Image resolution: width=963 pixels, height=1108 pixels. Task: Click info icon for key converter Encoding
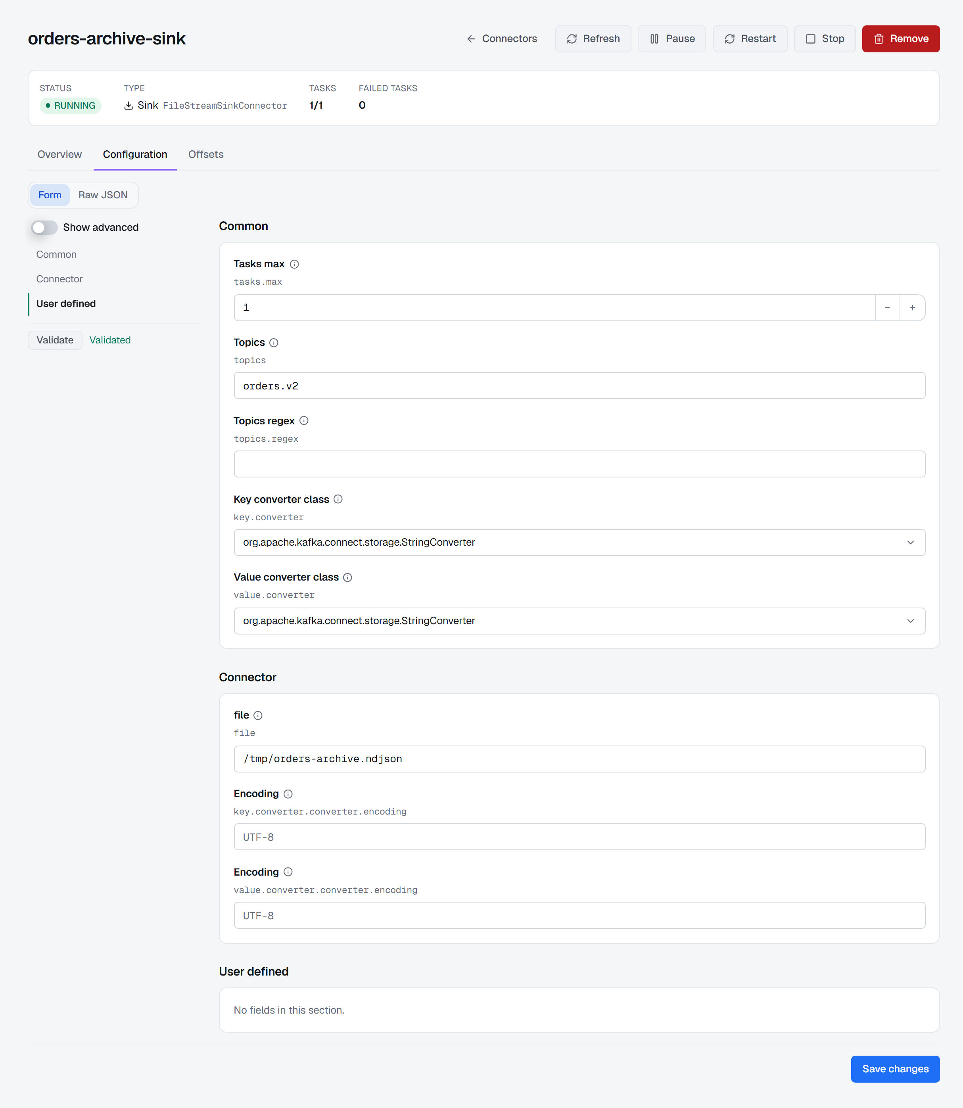click(288, 794)
